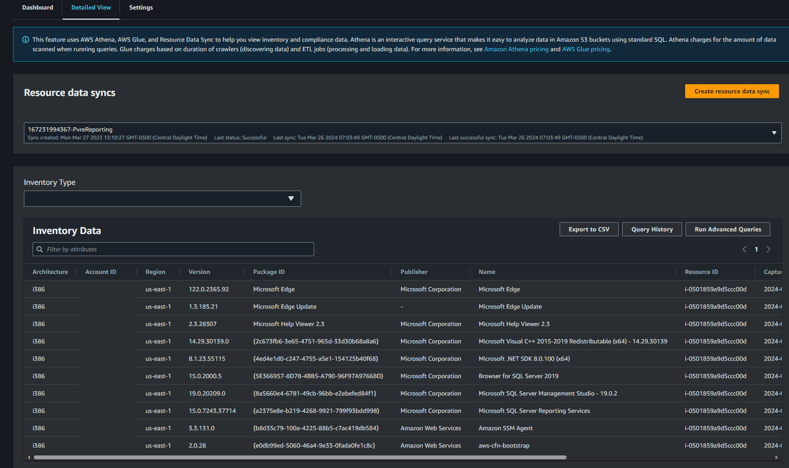
Task: Click the scroll-right arrow of the table scrollbar
Action: 776,457
